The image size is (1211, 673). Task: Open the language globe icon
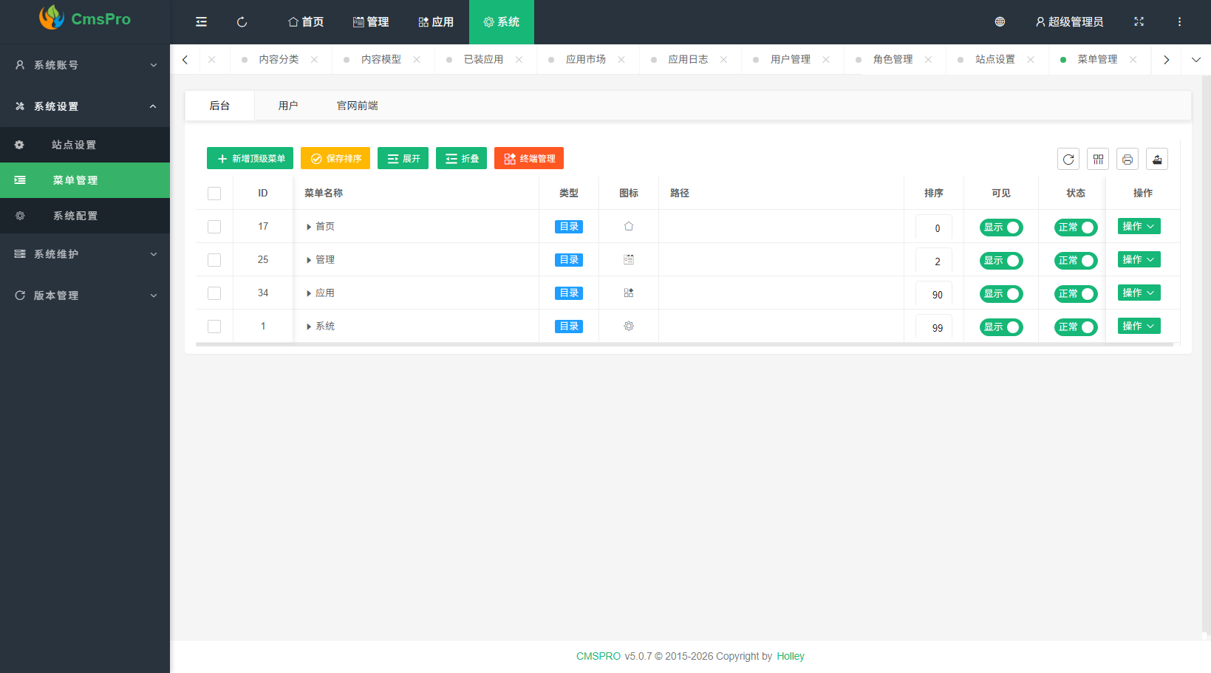(x=1000, y=22)
